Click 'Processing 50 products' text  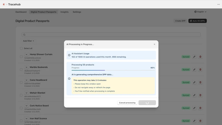(x=83, y=65)
